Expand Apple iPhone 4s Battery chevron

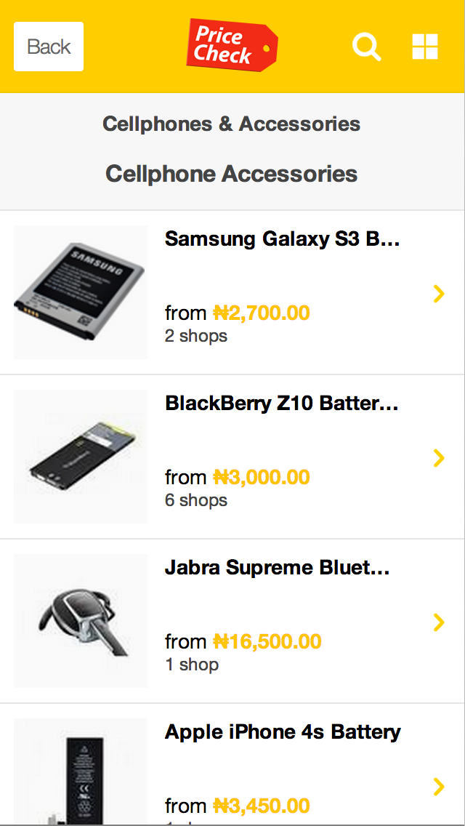pyautogui.click(x=439, y=787)
